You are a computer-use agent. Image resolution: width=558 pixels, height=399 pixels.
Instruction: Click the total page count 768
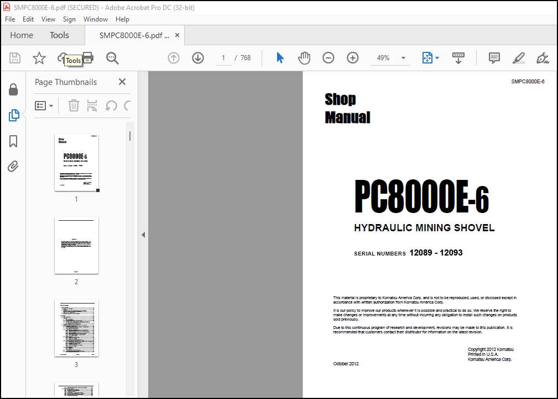[246, 58]
